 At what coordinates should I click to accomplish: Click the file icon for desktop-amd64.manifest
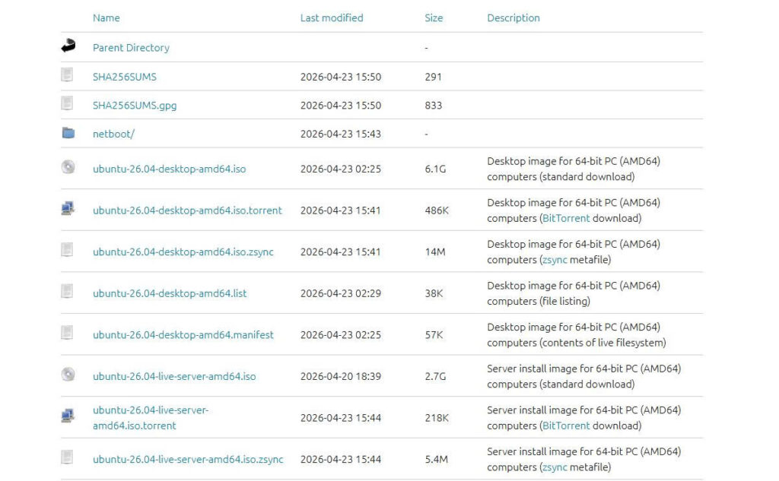tap(67, 333)
